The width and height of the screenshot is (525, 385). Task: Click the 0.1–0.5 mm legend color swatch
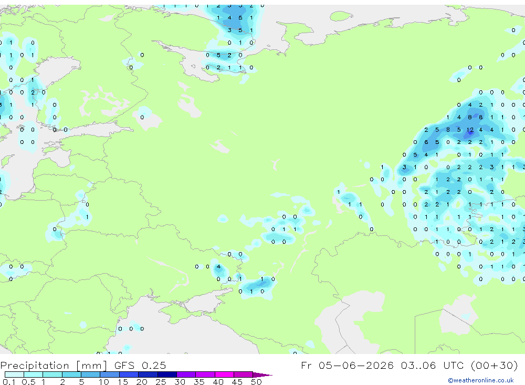tap(14, 374)
